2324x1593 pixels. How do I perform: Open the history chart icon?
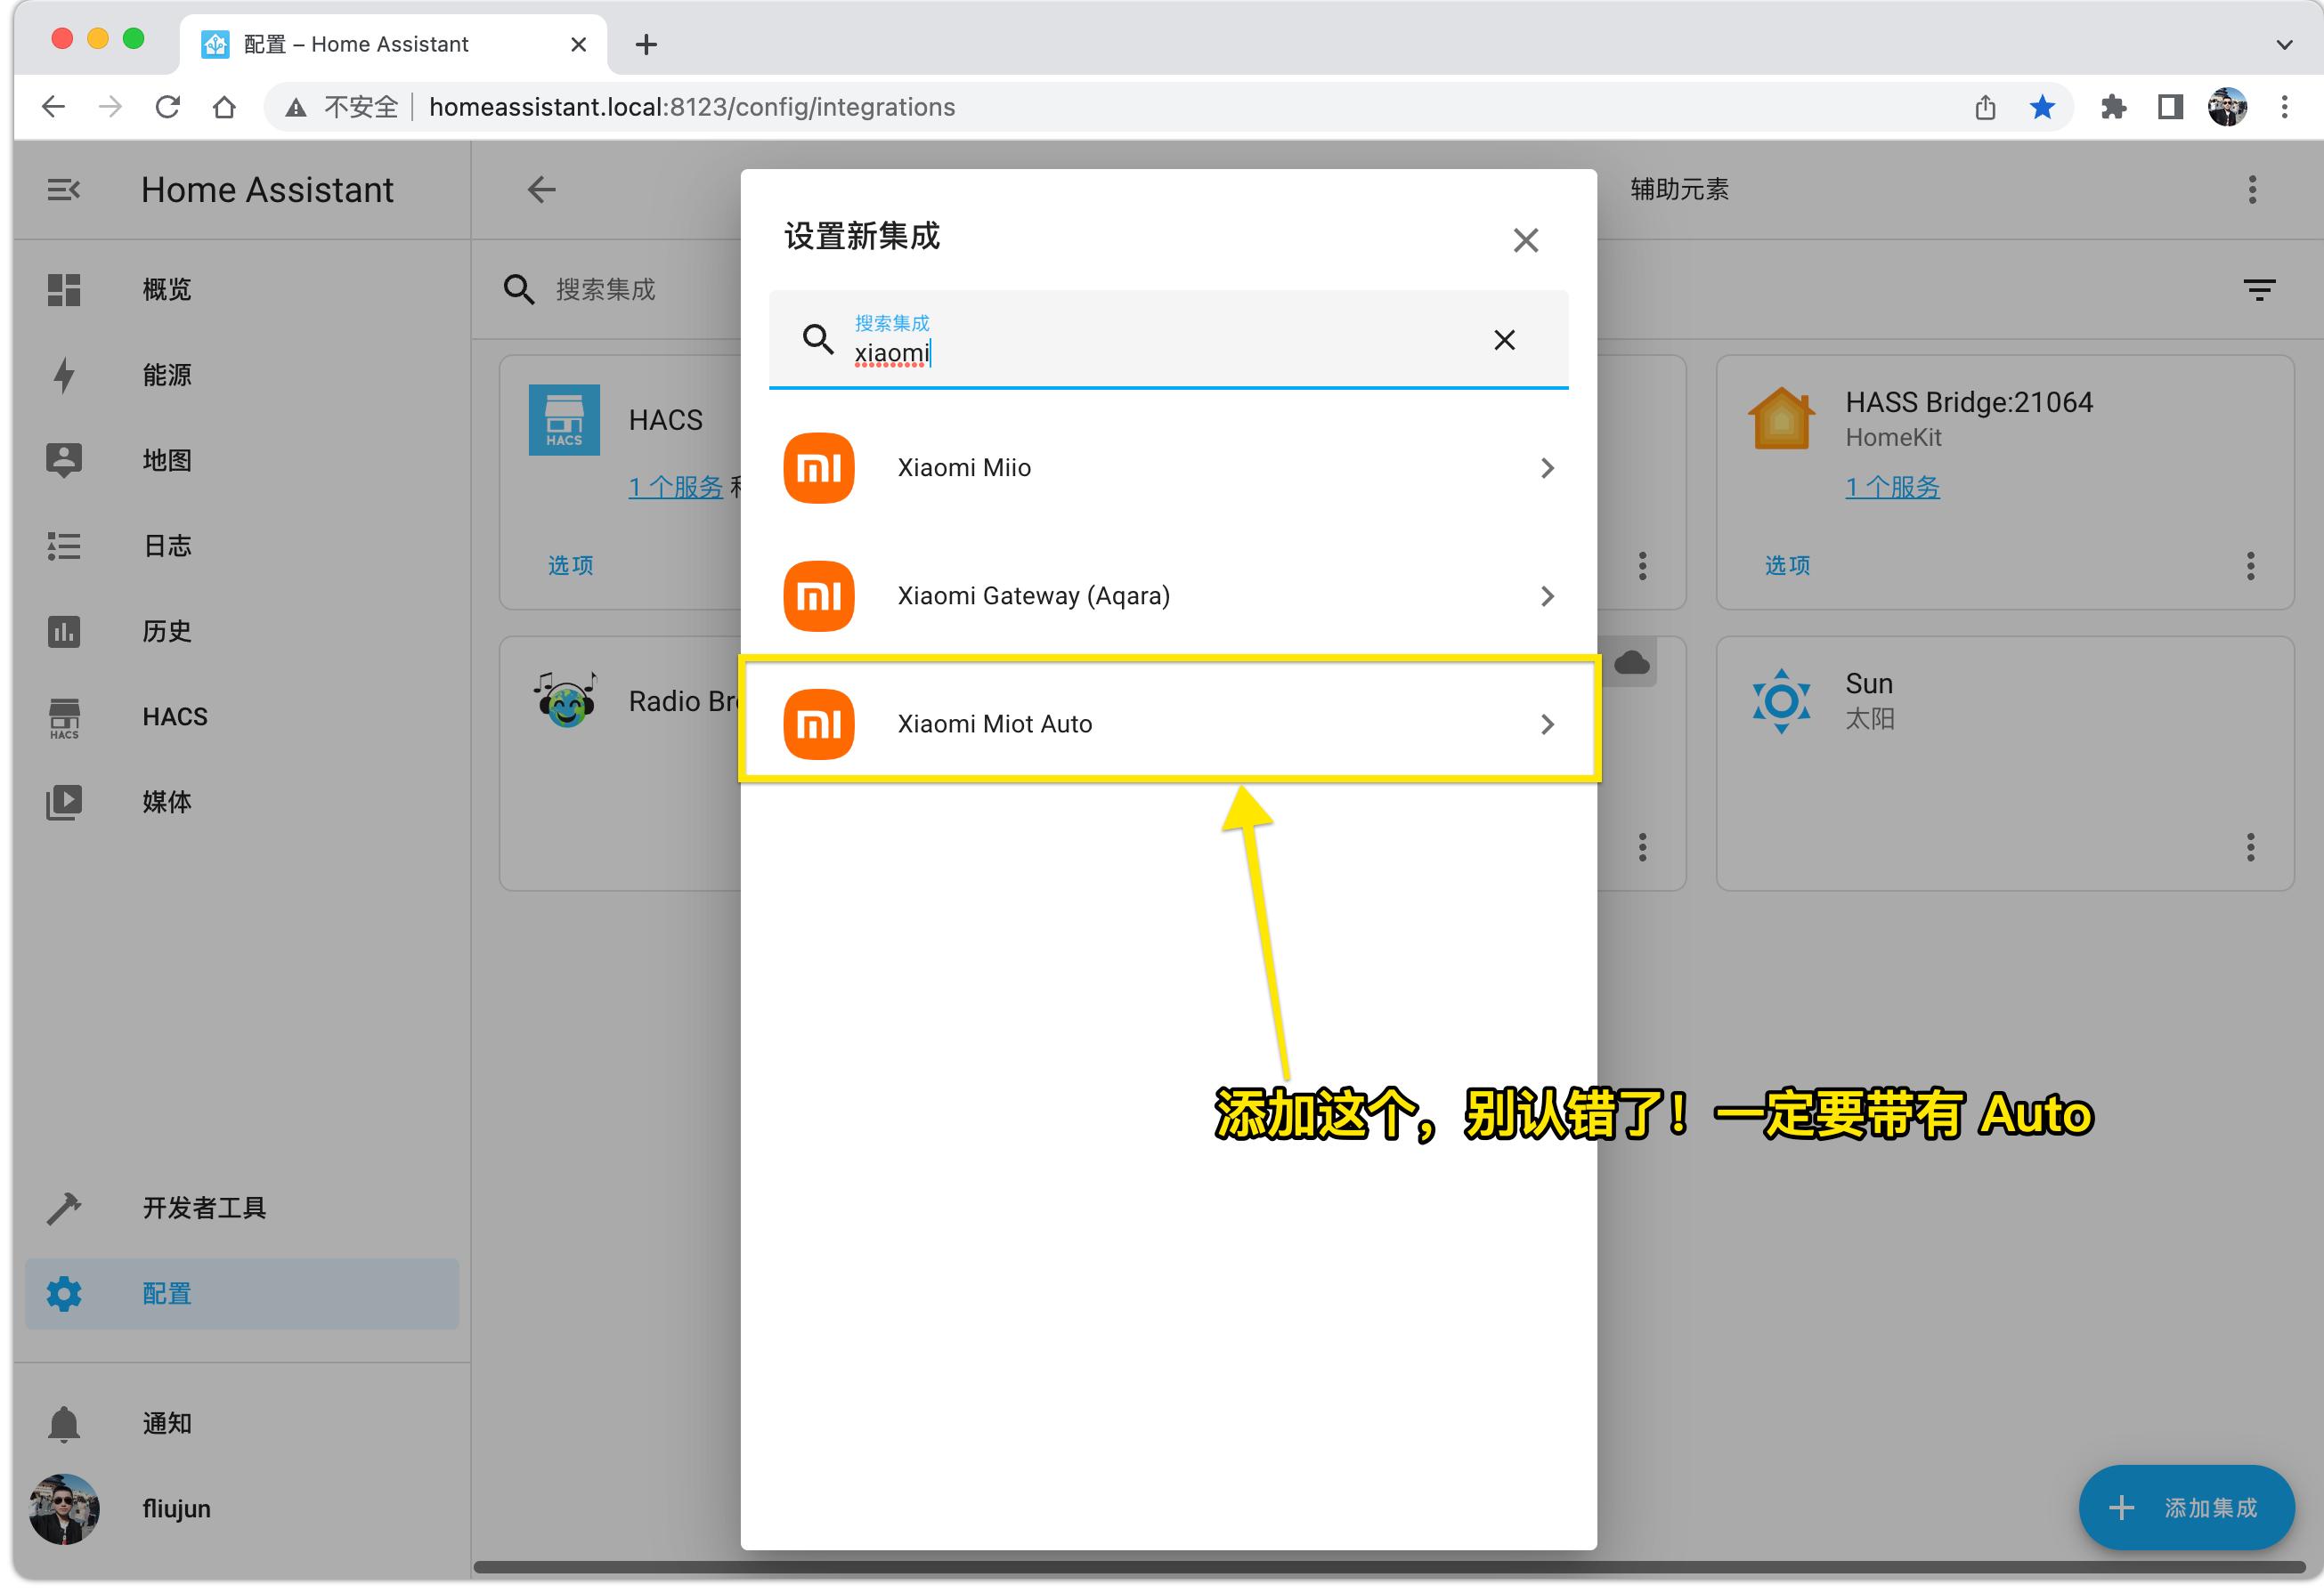pos(64,631)
